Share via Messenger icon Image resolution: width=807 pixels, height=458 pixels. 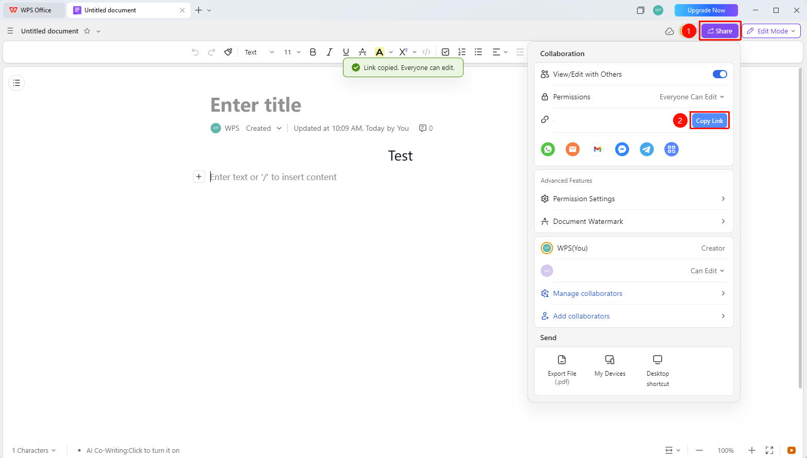click(622, 149)
